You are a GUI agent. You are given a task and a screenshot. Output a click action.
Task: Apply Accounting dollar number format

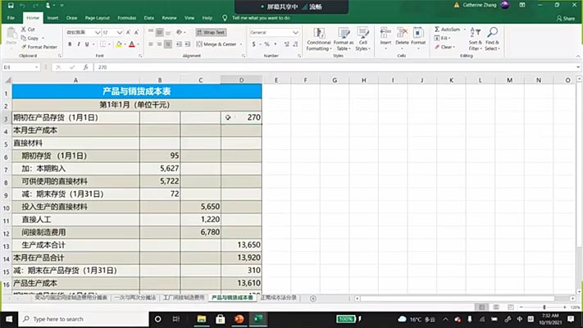[x=253, y=44]
